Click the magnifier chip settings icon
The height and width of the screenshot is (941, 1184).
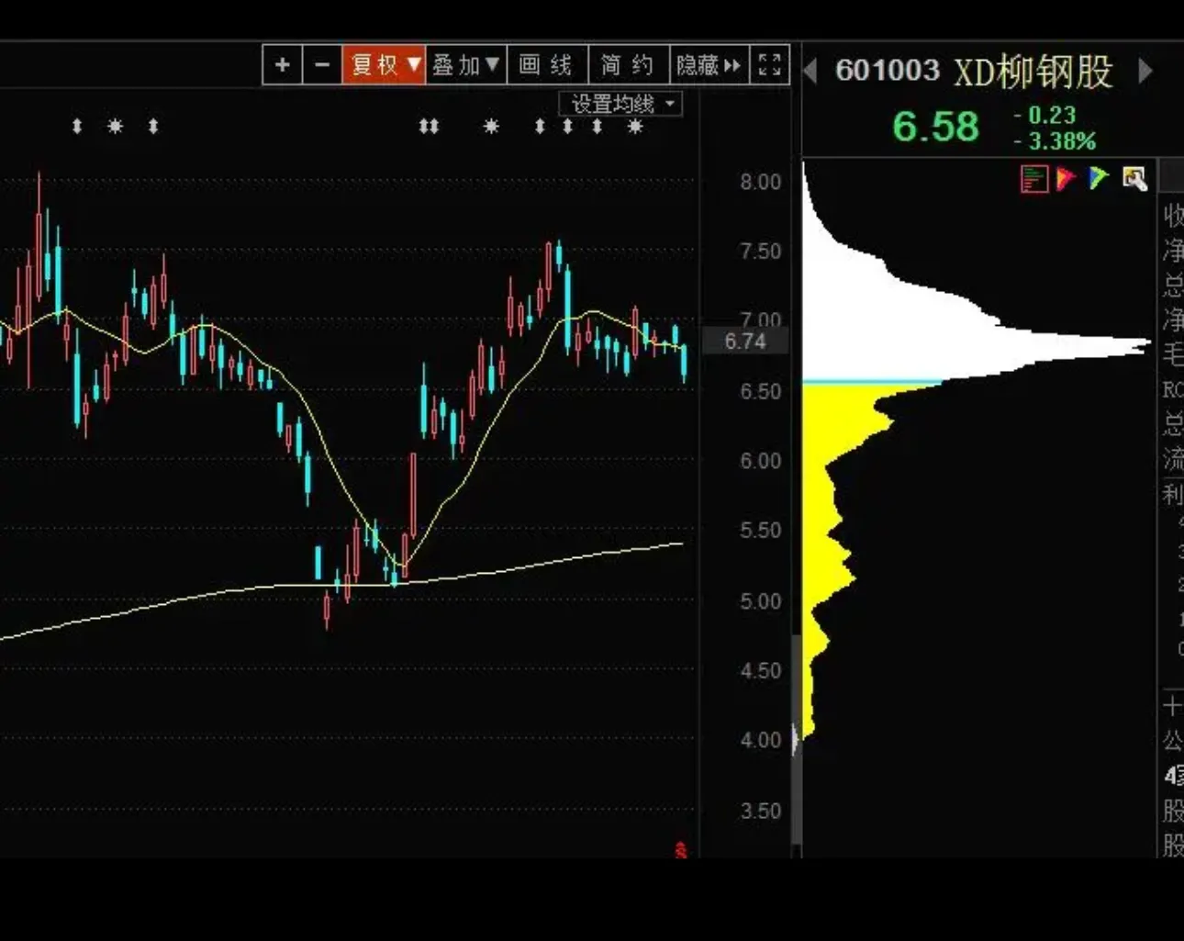pyautogui.click(x=1134, y=178)
